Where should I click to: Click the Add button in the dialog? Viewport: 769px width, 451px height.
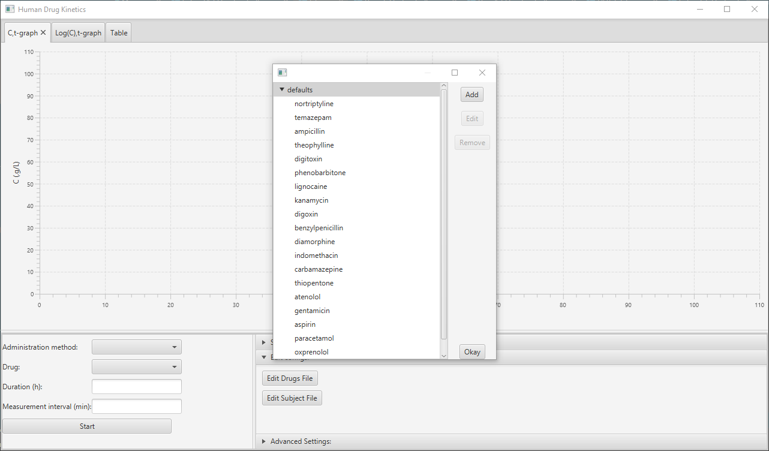pyautogui.click(x=472, y=95)
